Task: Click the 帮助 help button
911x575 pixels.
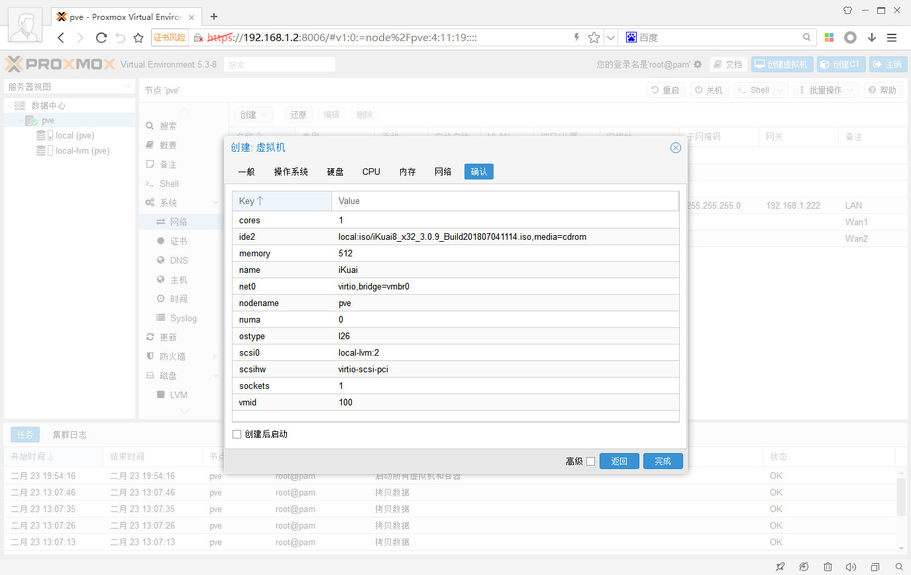Action: point(883,90)
